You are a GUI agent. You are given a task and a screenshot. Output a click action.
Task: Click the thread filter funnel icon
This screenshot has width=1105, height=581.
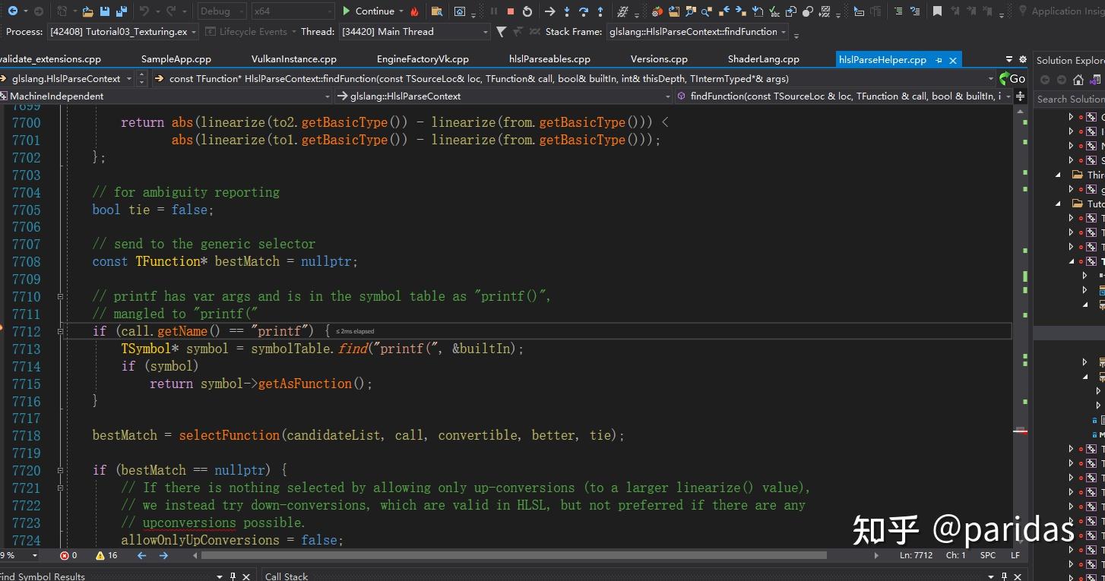pyautogui.click(x=501, y=32)
